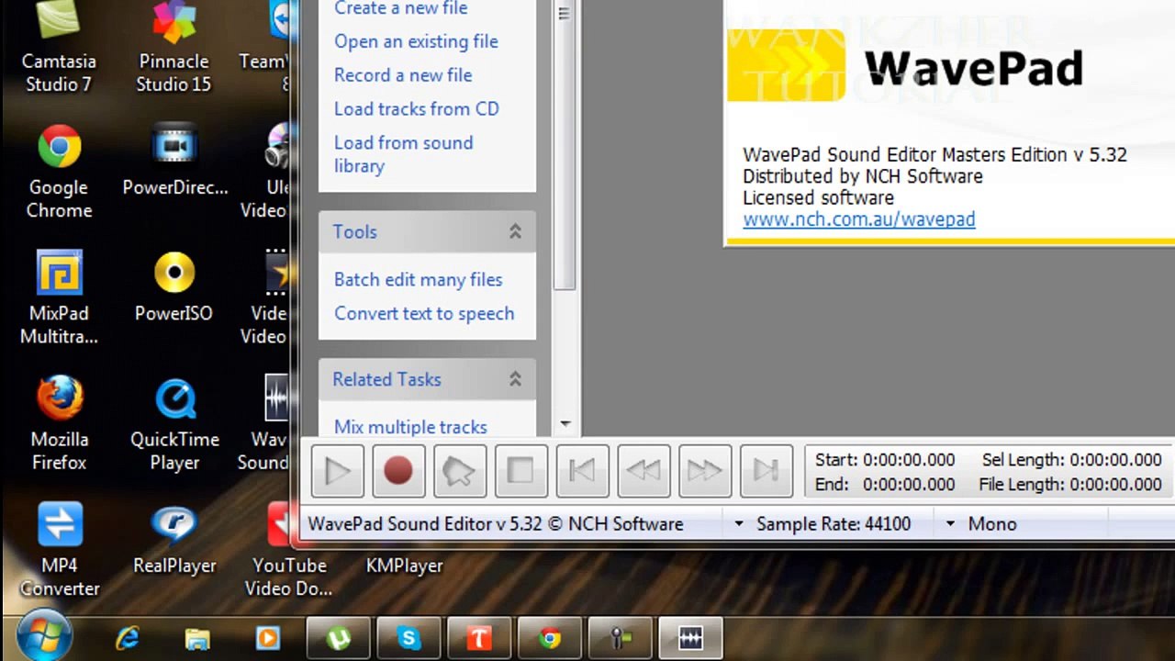This screenshot has width=1175, height=661.
Task: Click the 'Sample Rate: 44100' status text
Action: pyautogui.click(x=834, y=524)
